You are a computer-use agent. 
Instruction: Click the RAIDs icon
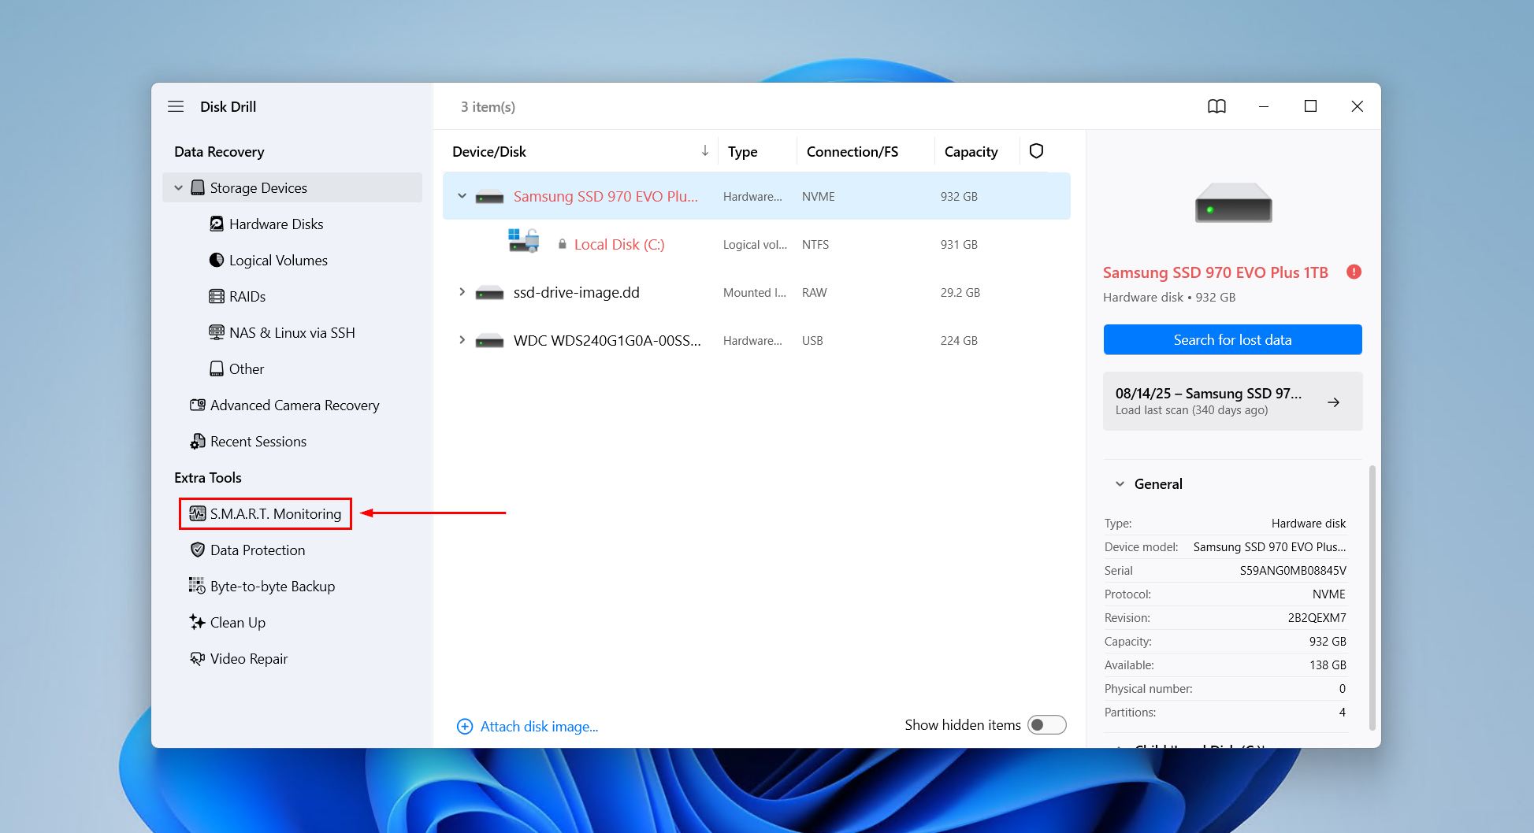point(217,296)
